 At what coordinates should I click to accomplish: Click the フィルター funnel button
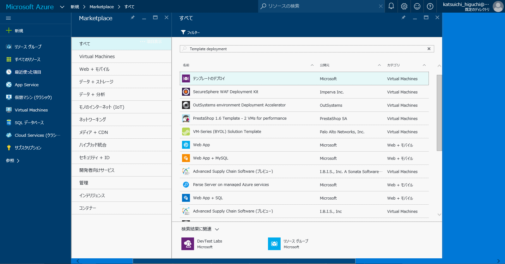pos(190,32)
